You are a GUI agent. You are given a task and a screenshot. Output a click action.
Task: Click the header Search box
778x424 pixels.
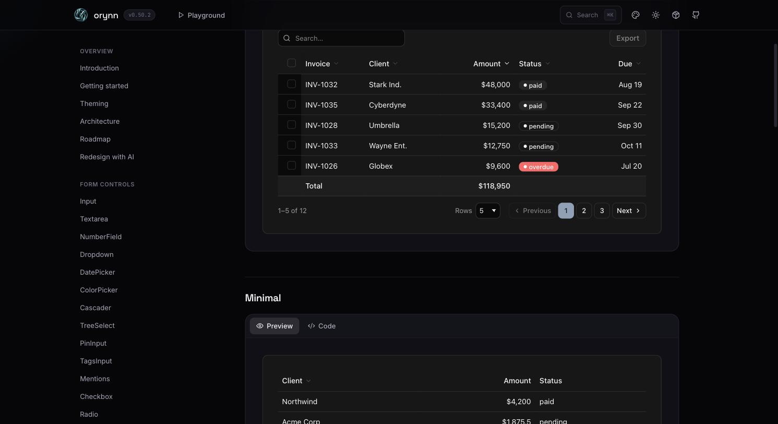591,15
